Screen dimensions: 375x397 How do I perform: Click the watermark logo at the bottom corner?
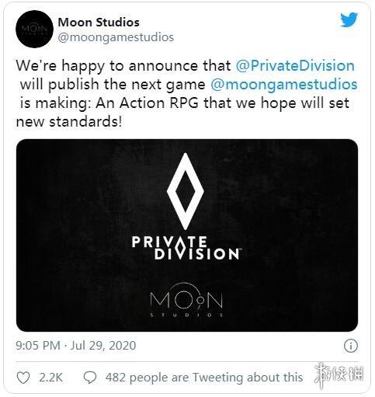339,375
